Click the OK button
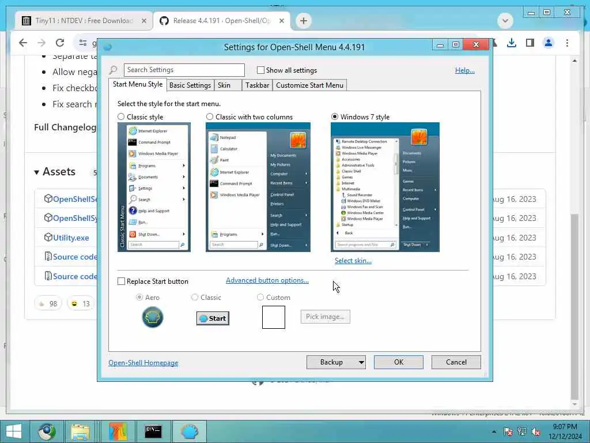Screen dimensions: 590x443 (x=399, y=362)
